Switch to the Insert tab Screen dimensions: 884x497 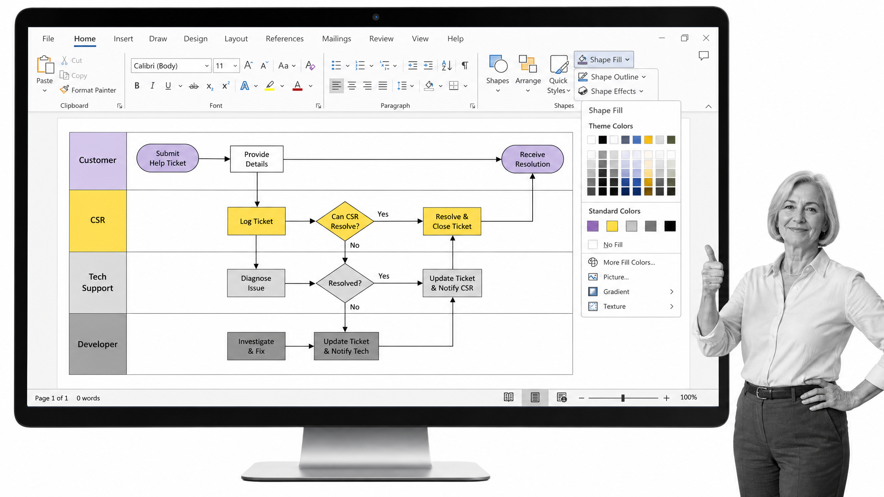pos(123,39)
